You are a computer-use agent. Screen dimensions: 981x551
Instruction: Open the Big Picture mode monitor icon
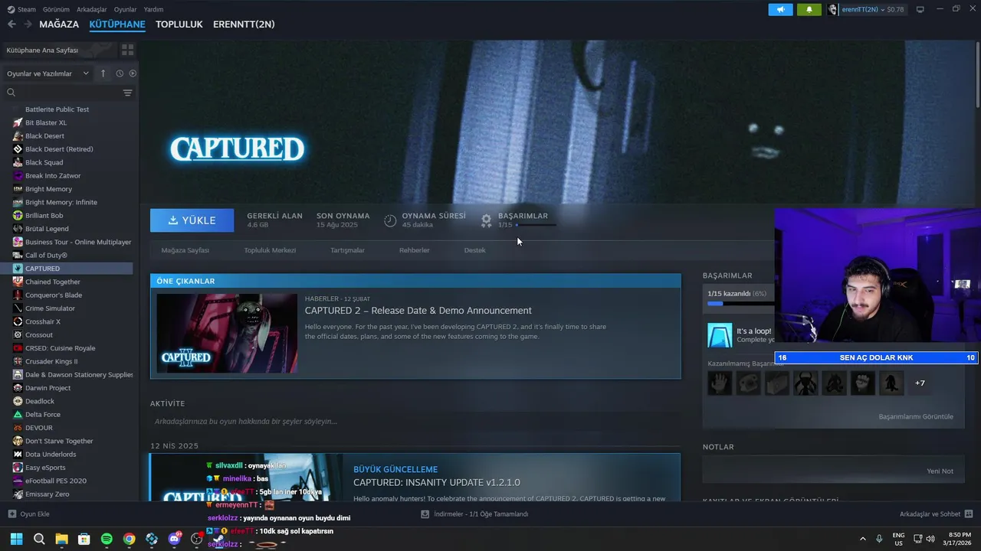point(920,9)
